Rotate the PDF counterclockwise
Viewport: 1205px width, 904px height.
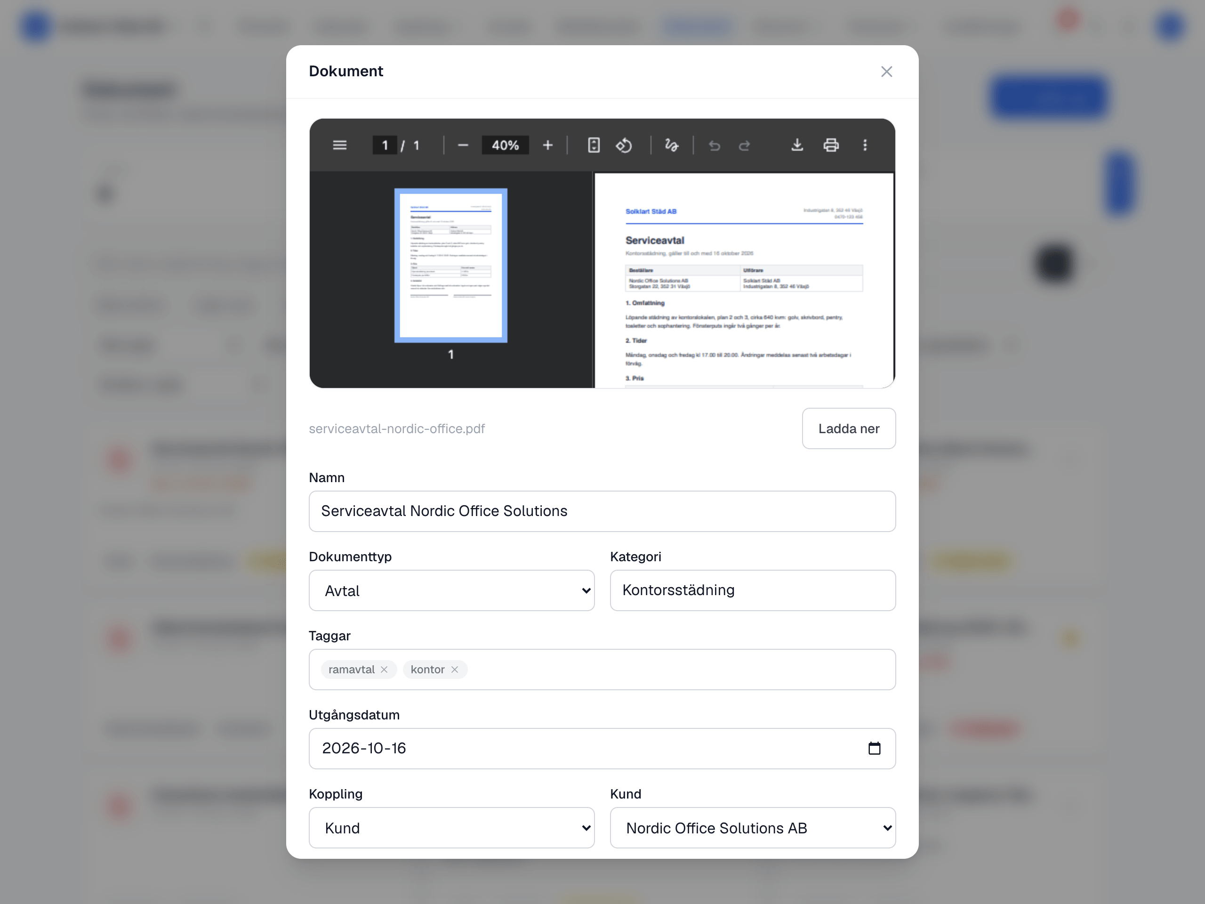tap(624, 145)
